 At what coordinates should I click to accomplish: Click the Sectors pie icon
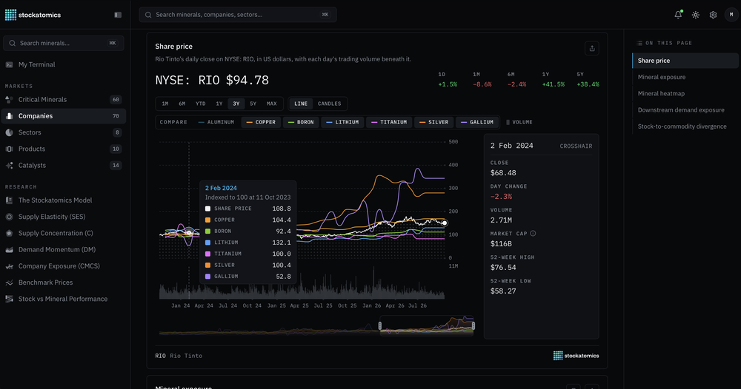(x=9, y=132)
